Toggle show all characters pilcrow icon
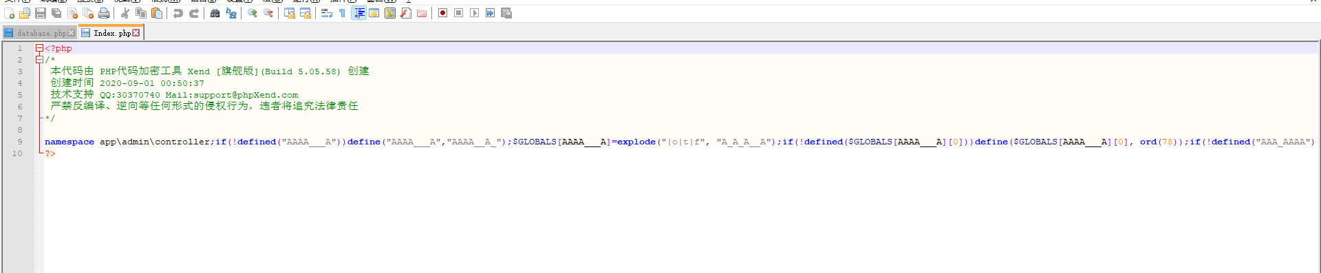The width and height of the screenshot is (1321, 273). coord(343,13)
